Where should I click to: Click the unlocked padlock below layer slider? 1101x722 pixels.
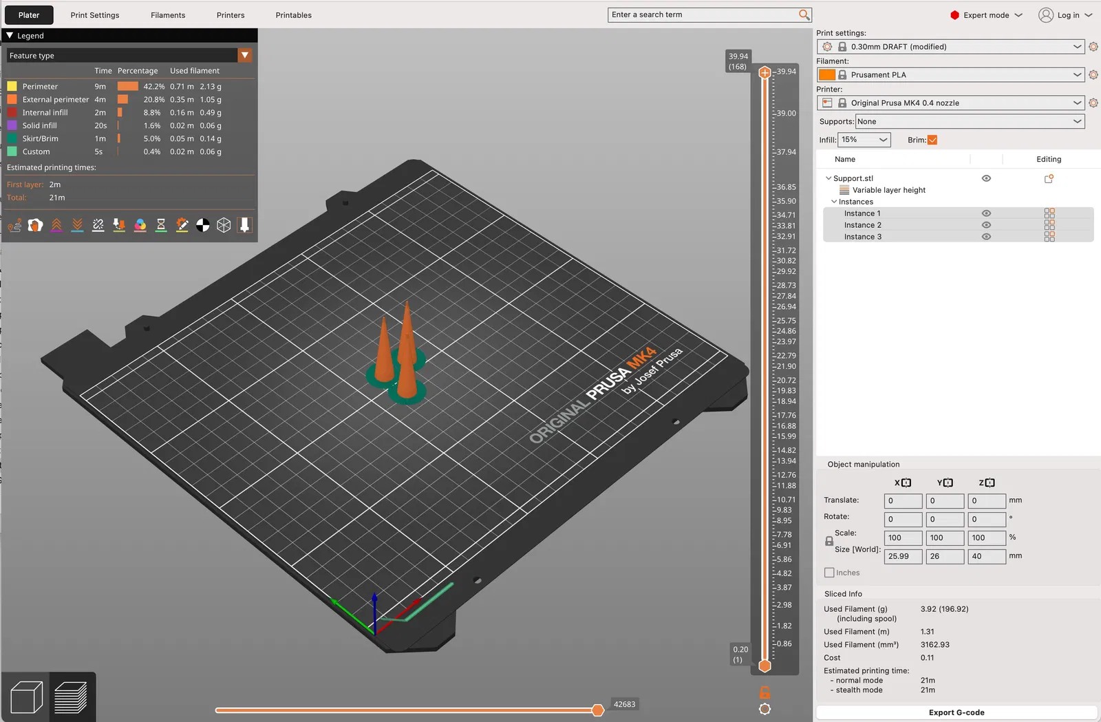(x=765, y=692)
